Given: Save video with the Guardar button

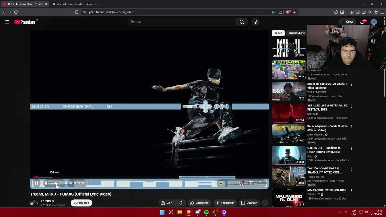Looking at the screenshot, I should click(x=249, y=203).
